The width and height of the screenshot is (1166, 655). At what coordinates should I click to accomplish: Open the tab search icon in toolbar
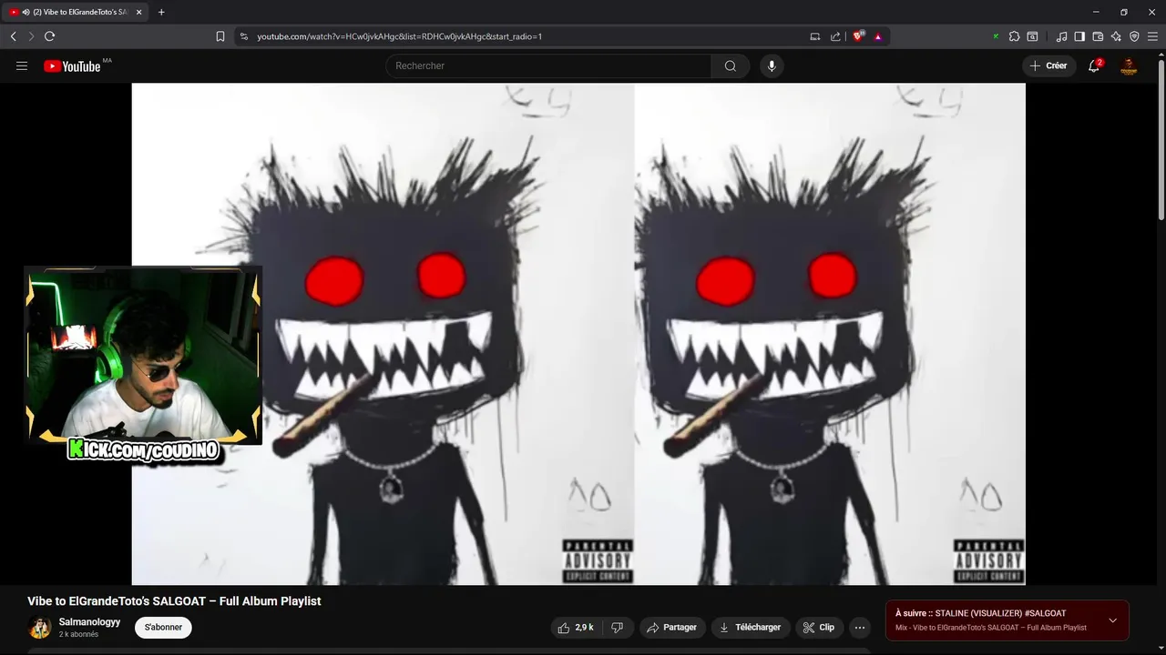[1032, 36]
